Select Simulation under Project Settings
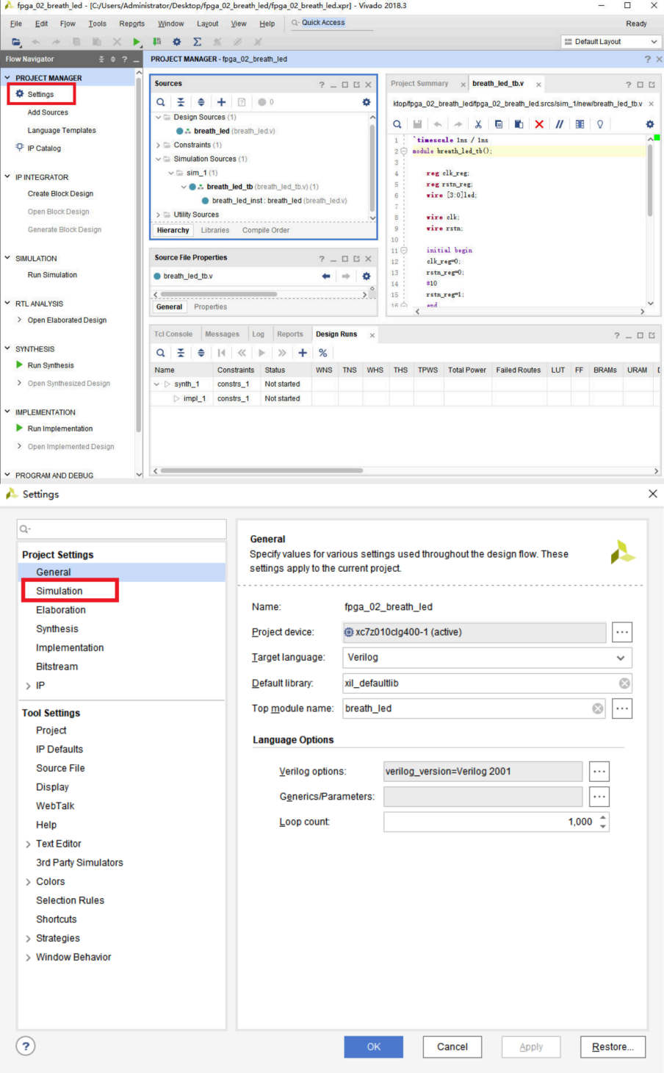The image size is (664, 1073). tap(59, 591)
